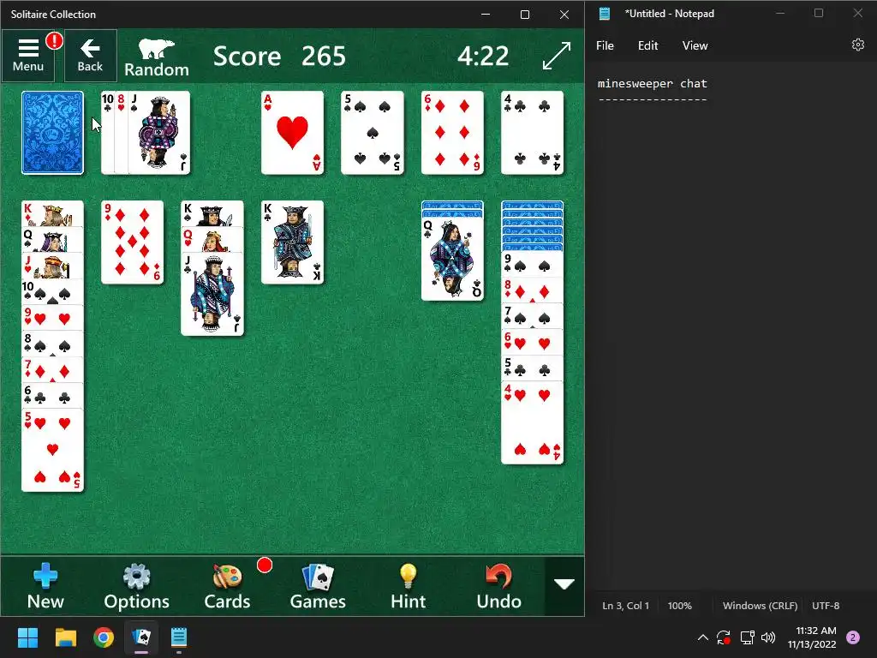
Task: Draw from the blue stock deck
Action: 52,133
